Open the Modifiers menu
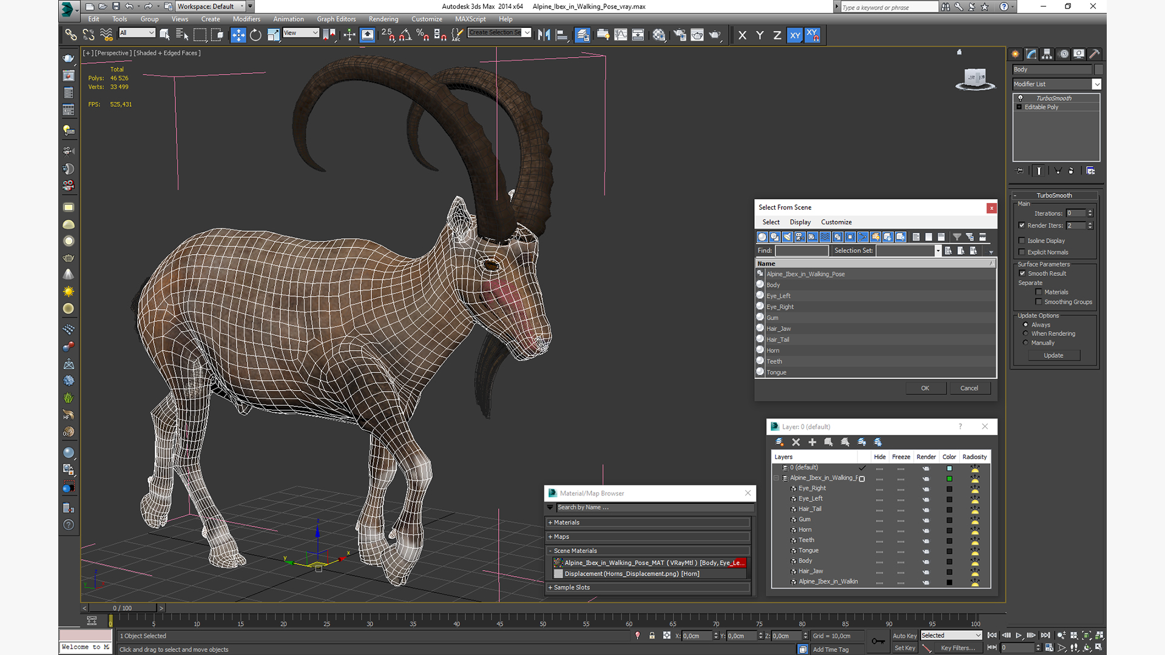Viewport: 1165px width, 655px height. click(x=246, y=19)
